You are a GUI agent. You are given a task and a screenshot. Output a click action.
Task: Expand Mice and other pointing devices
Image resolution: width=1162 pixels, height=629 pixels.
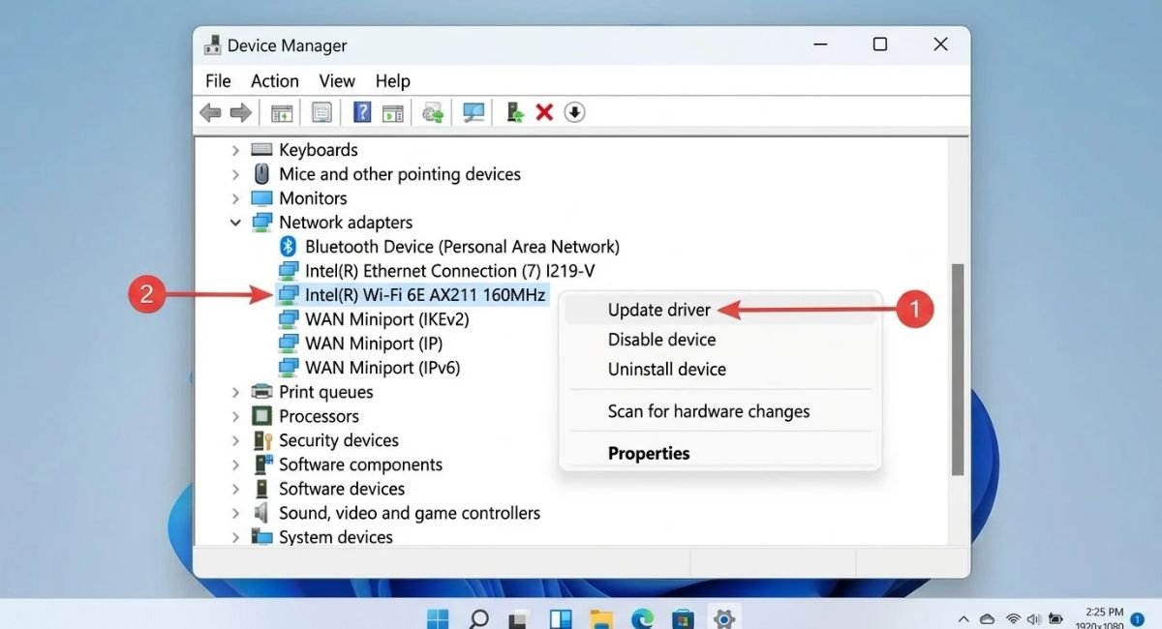[x=235, y=174]
